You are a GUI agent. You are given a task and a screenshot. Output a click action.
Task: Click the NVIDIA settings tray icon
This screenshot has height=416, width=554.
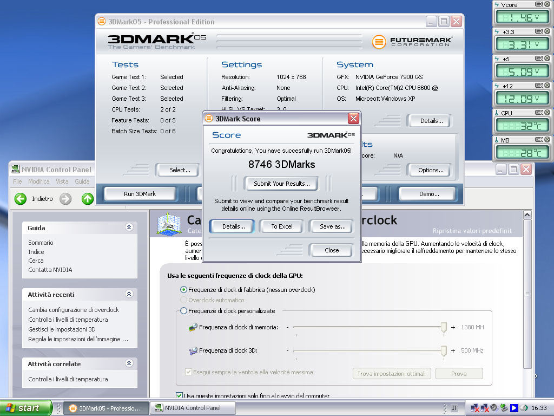point(524,408)
